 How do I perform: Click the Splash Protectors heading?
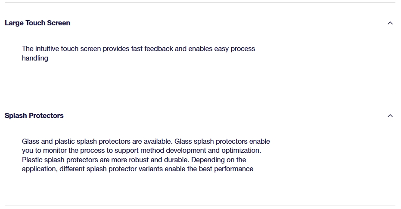[34, 116]
